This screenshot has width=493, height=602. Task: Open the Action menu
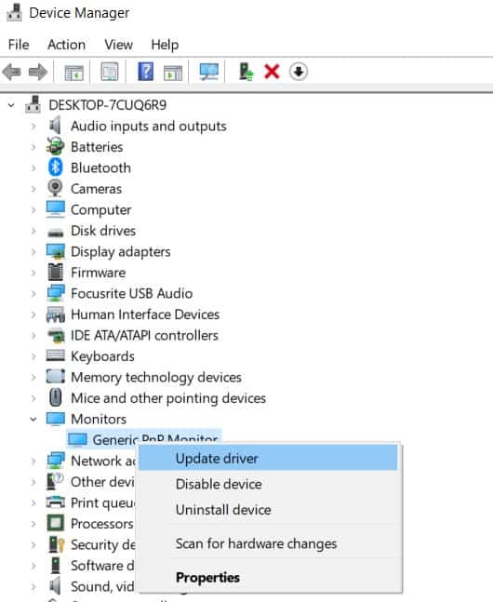[66, 45]
